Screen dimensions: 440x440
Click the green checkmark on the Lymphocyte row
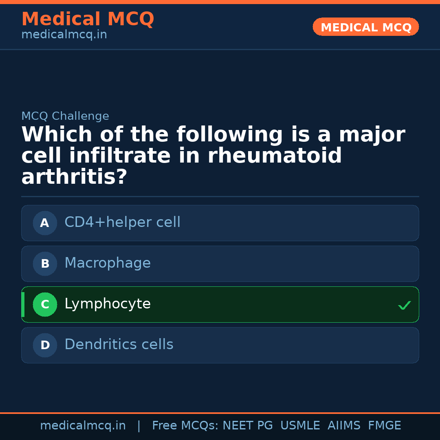(x=404, y=305)
